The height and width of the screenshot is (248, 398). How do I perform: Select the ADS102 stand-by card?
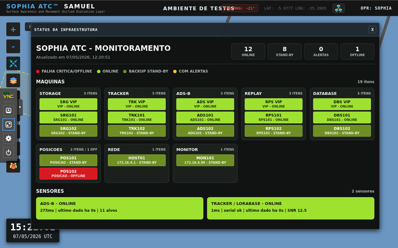[205, 131]
